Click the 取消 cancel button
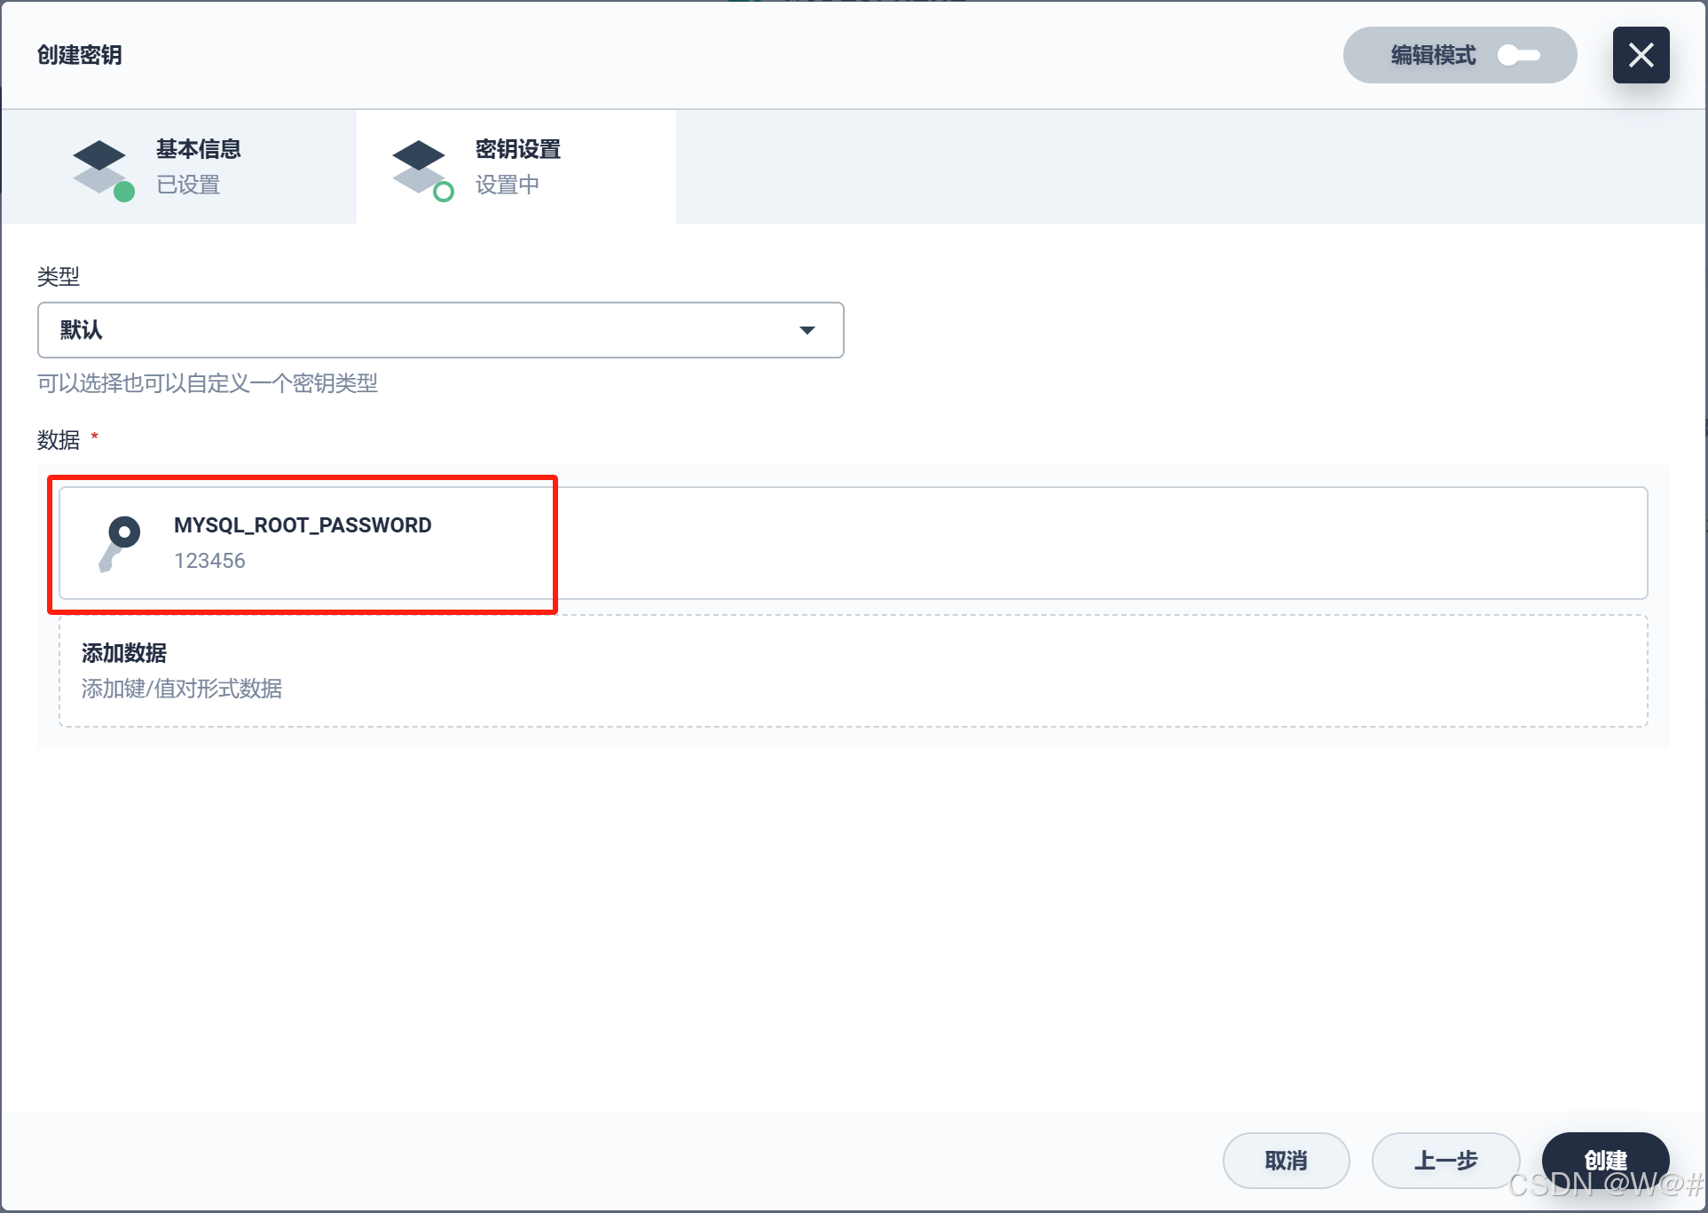Screen dimensions: 1708x1213 [x=1286, y=1160]
